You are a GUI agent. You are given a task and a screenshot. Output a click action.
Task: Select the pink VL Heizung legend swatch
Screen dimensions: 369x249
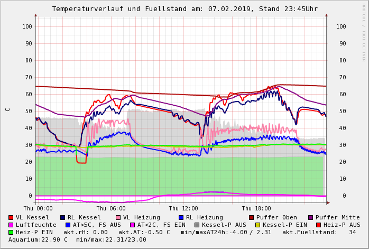point(118,217)
